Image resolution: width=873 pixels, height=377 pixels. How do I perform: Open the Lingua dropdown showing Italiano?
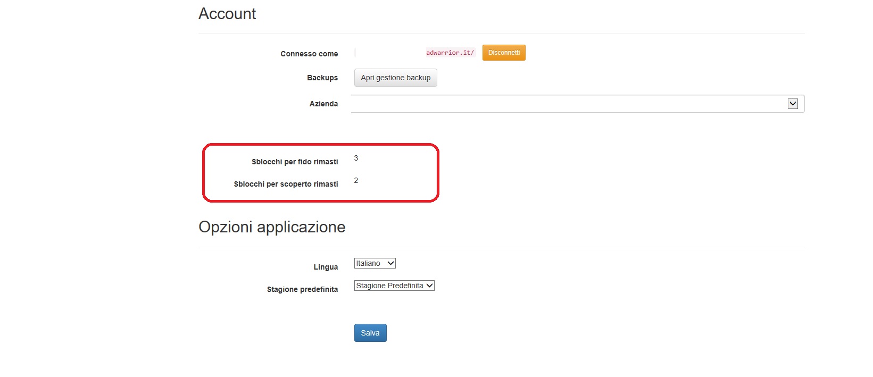tap(375, 263)
